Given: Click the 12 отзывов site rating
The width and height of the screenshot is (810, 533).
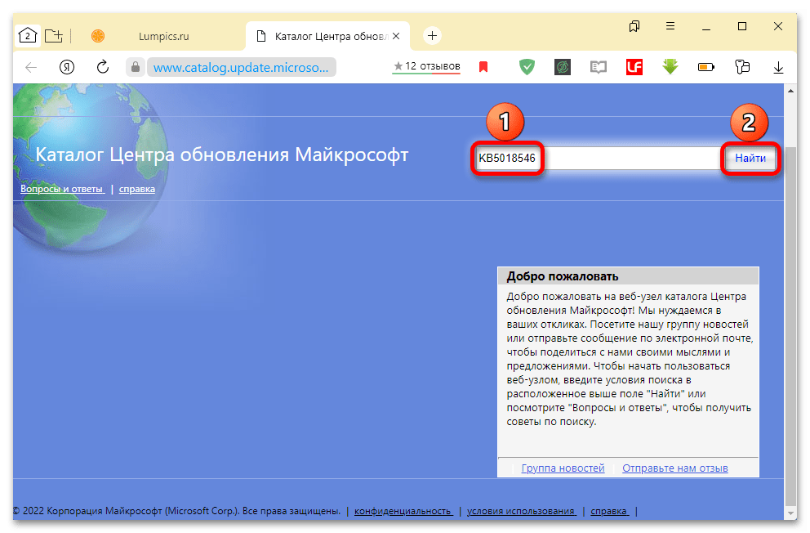Looking at the screenshot, I should (x=426, y=66).
